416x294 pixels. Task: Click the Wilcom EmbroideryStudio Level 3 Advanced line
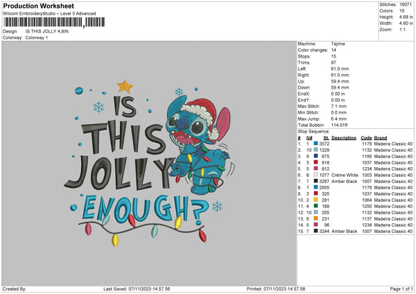click(49, 14)
